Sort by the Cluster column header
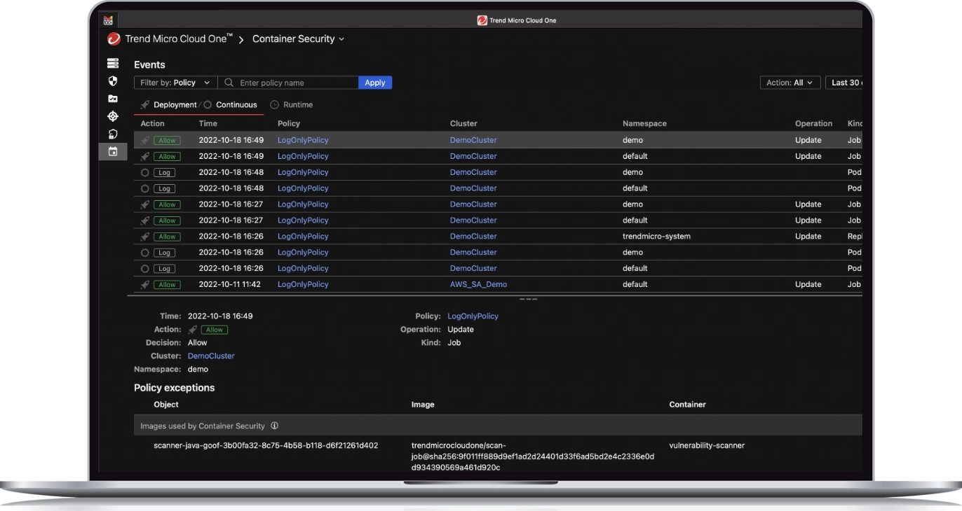This screenshot has height=511, width=962. pyautogui.click(x=463, y=124)
